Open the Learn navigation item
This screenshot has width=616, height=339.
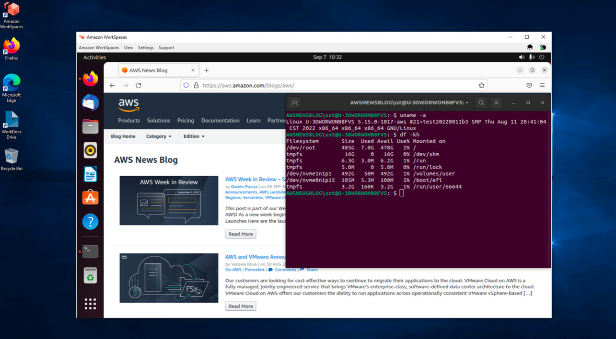click(x=254, y=121)
